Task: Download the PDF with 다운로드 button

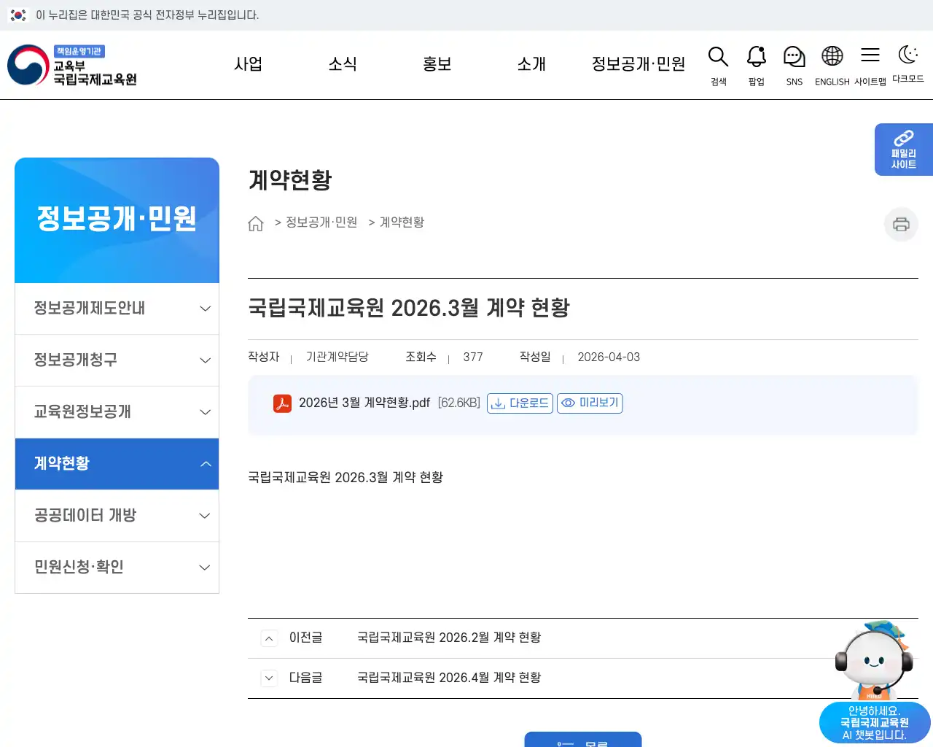Action: tap(520, 403)
